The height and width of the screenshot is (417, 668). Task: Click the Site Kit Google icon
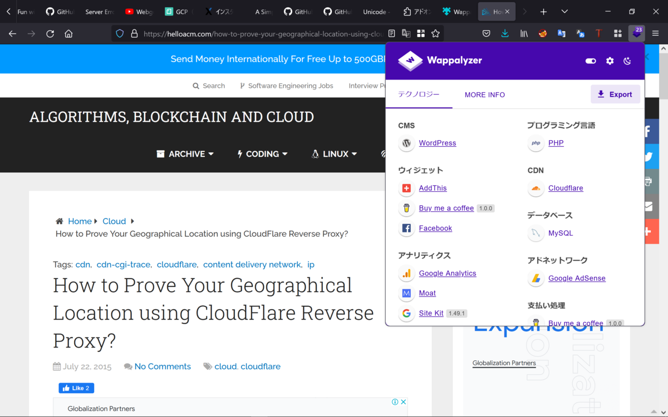coord(406,313)
